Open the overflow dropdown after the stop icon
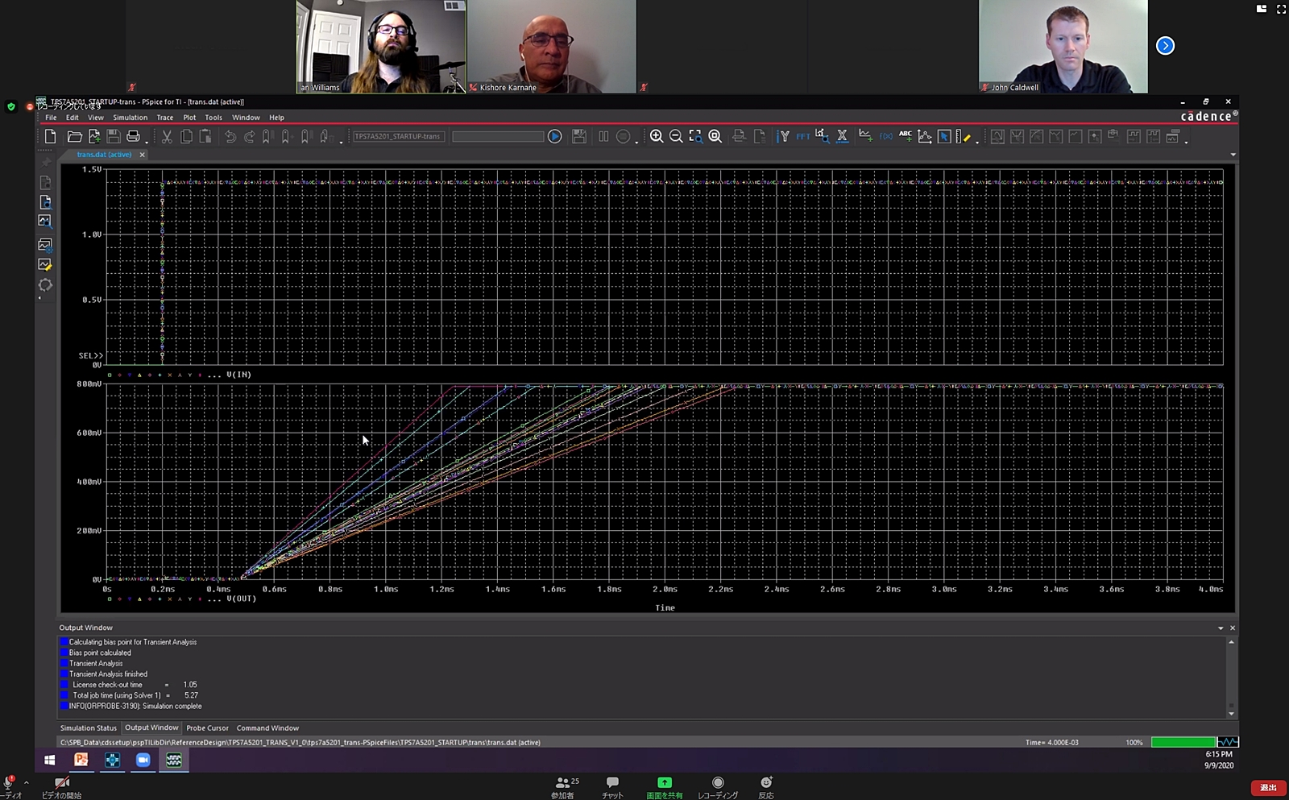This screenshot has width=1289, height=800. 636,142
